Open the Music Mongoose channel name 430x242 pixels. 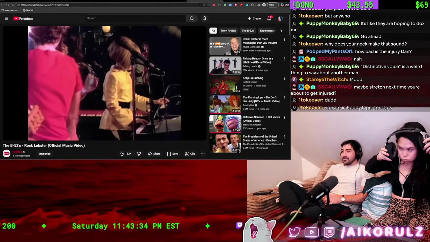[x=252, y=47]
